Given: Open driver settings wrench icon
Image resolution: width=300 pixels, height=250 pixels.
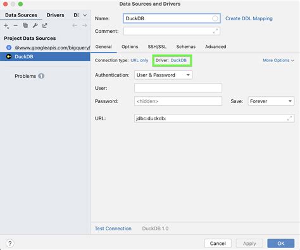Looking at the screenshot, I should point(35,25).
